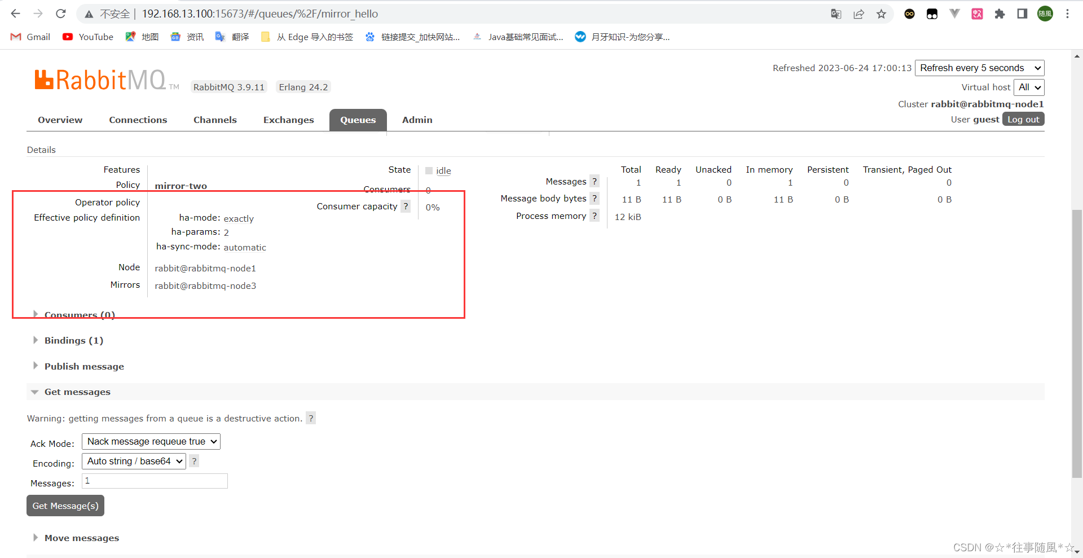
Task: Switch to the Connections tab
Action: coord(138,120)
